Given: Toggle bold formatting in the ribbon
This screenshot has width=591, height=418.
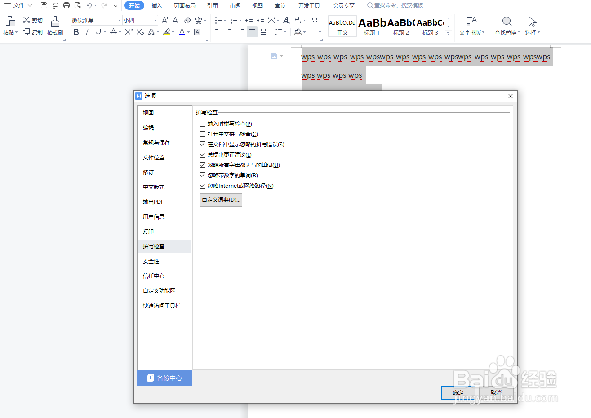Looking at the screenshot, I should pos(76,32).
